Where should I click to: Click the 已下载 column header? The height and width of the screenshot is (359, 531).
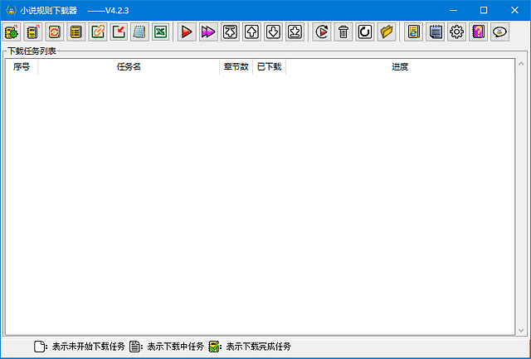(269, 66)
